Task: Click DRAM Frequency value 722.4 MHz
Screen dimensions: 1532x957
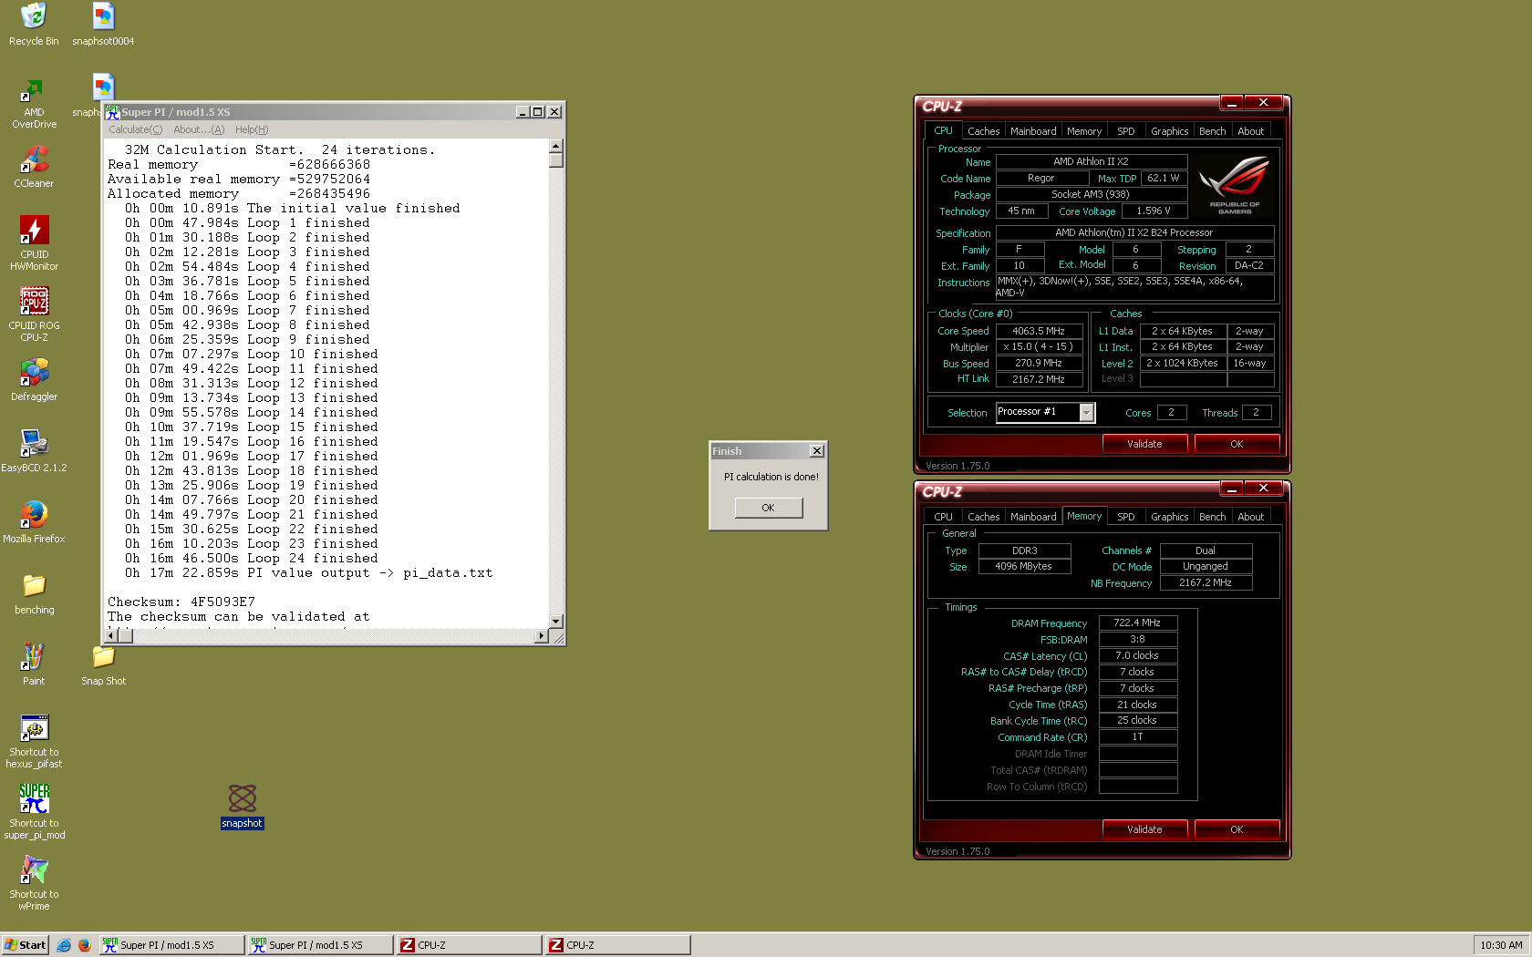Action: [x=1138, y=623]
